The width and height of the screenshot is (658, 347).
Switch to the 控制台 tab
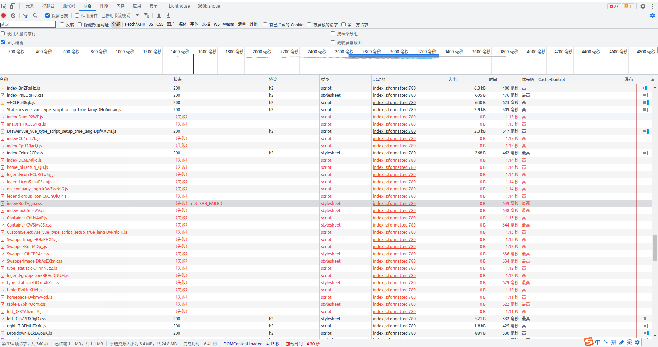point(48,6)
